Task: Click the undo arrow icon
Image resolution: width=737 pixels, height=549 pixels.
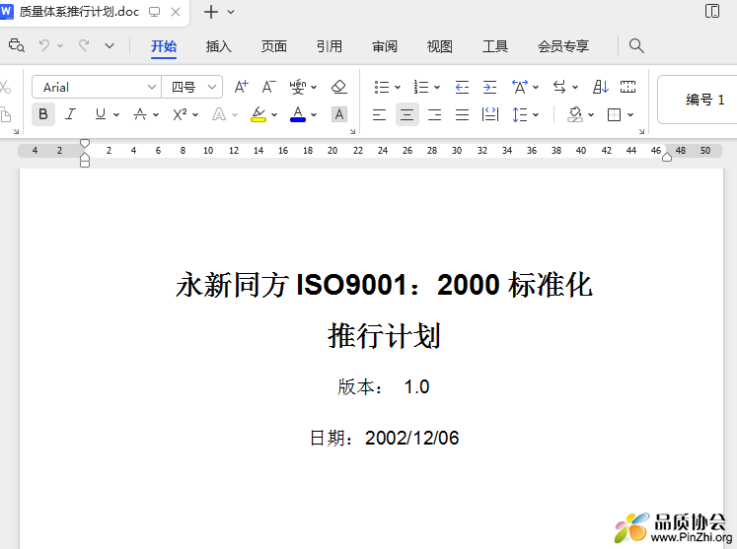Action: pyautogui.click(x=44, y=45)
